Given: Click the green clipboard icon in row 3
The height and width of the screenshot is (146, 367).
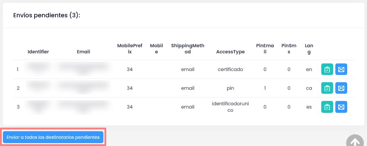Looking at the screenshot, I should coord(327,107).
